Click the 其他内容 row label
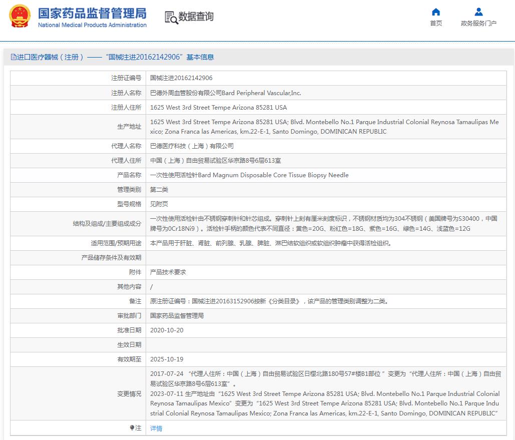Viewport: 515px width, 440px height. (129, 286)
